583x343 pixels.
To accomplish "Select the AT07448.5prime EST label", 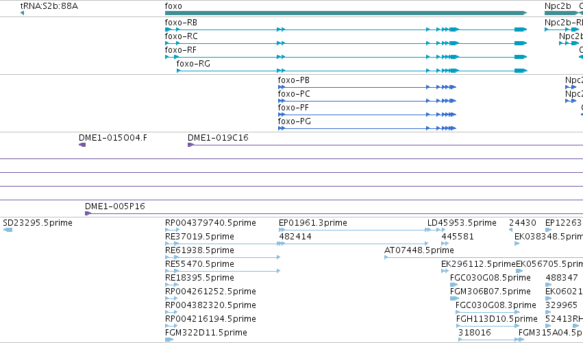I will pos(419,250).
